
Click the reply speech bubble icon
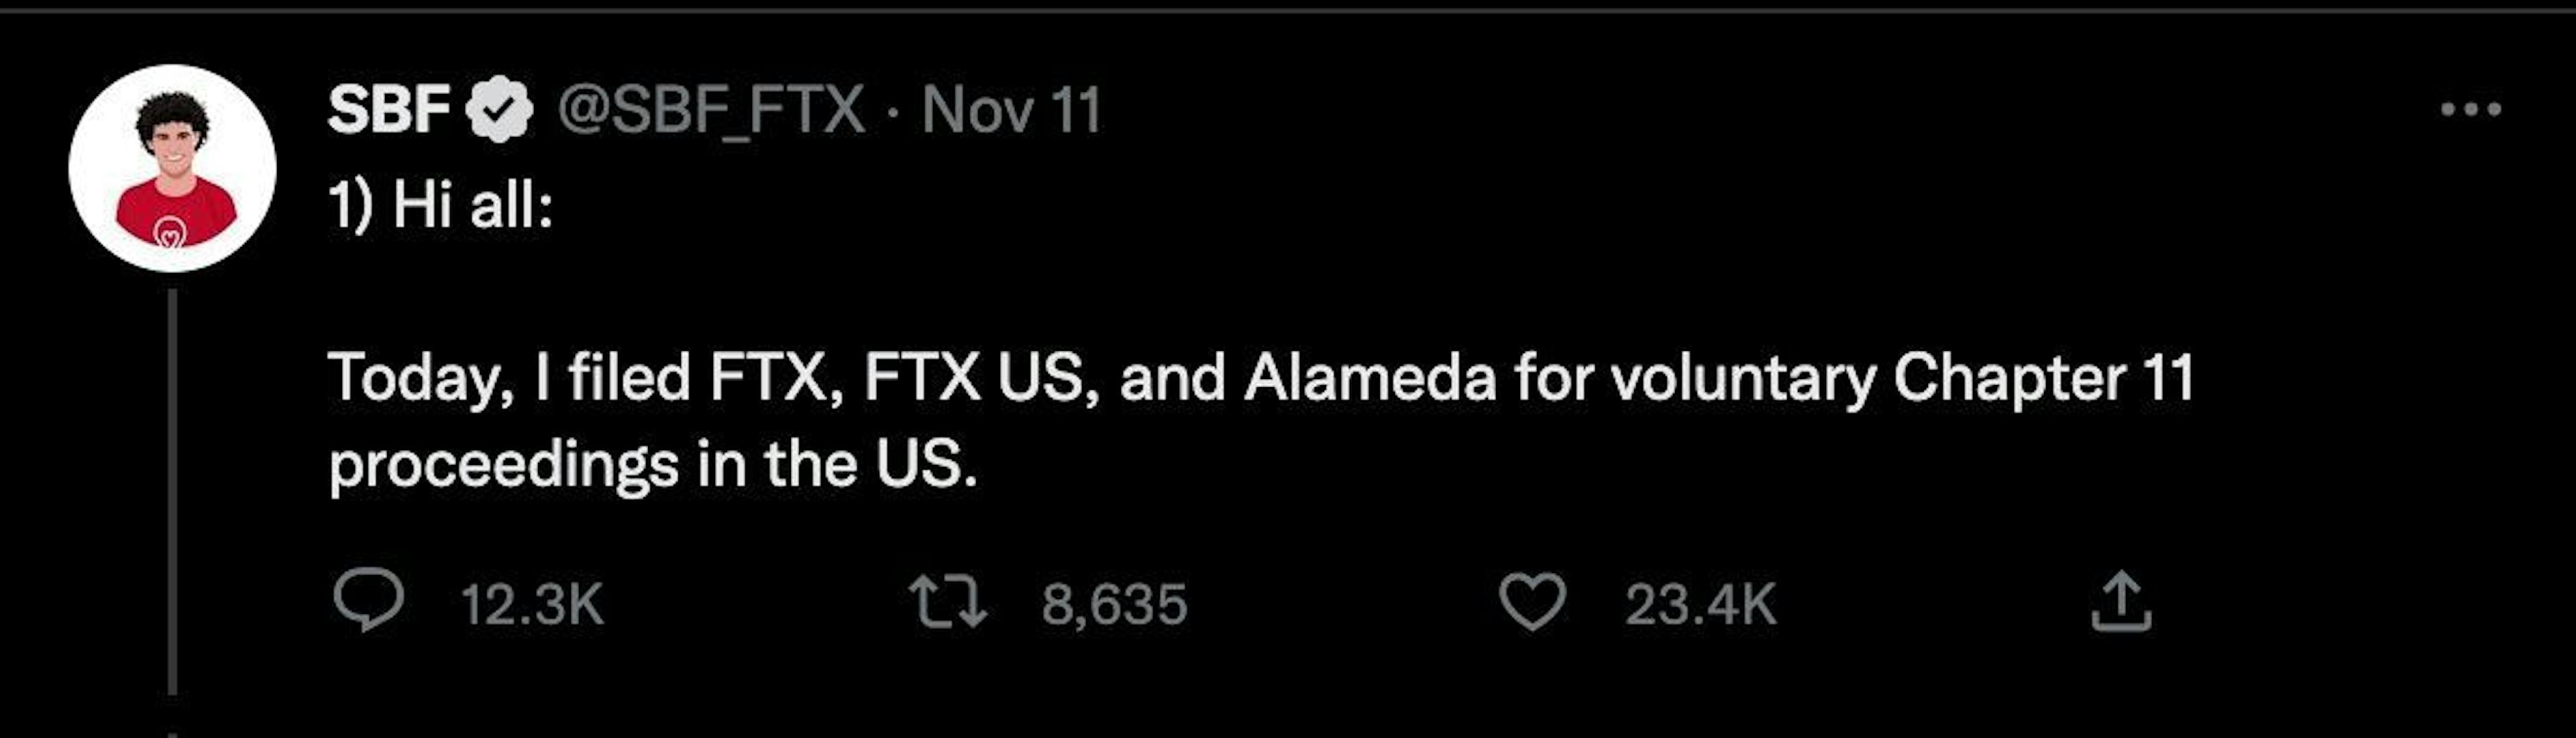tap(368, 601)
